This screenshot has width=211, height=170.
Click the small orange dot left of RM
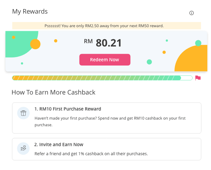click(56, 41)
